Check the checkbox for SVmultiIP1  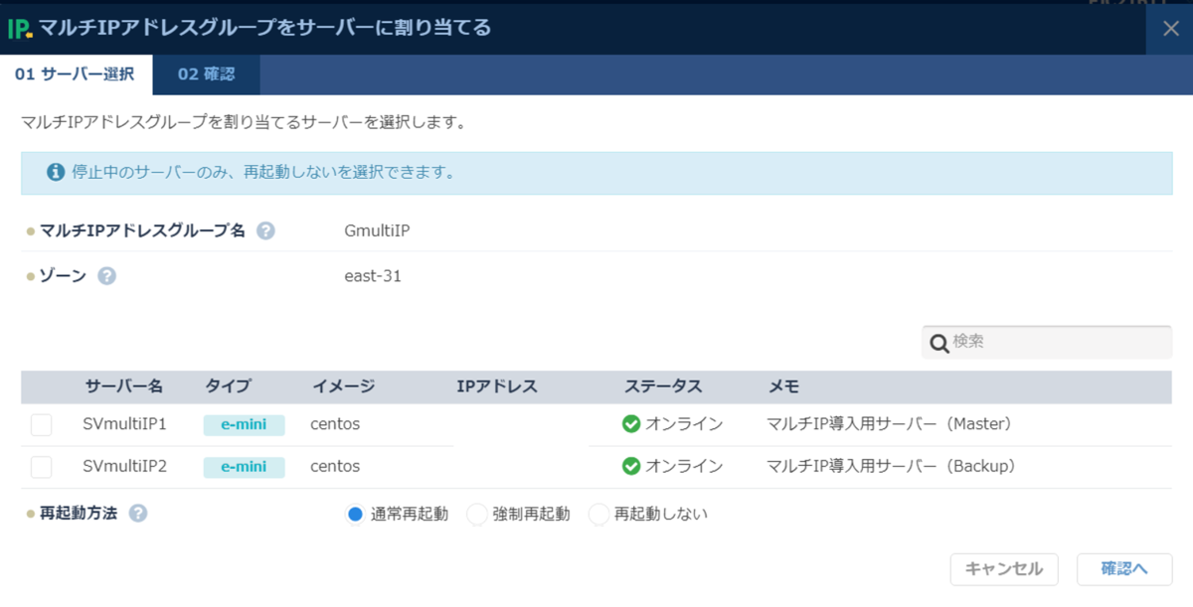pos(41,425)
